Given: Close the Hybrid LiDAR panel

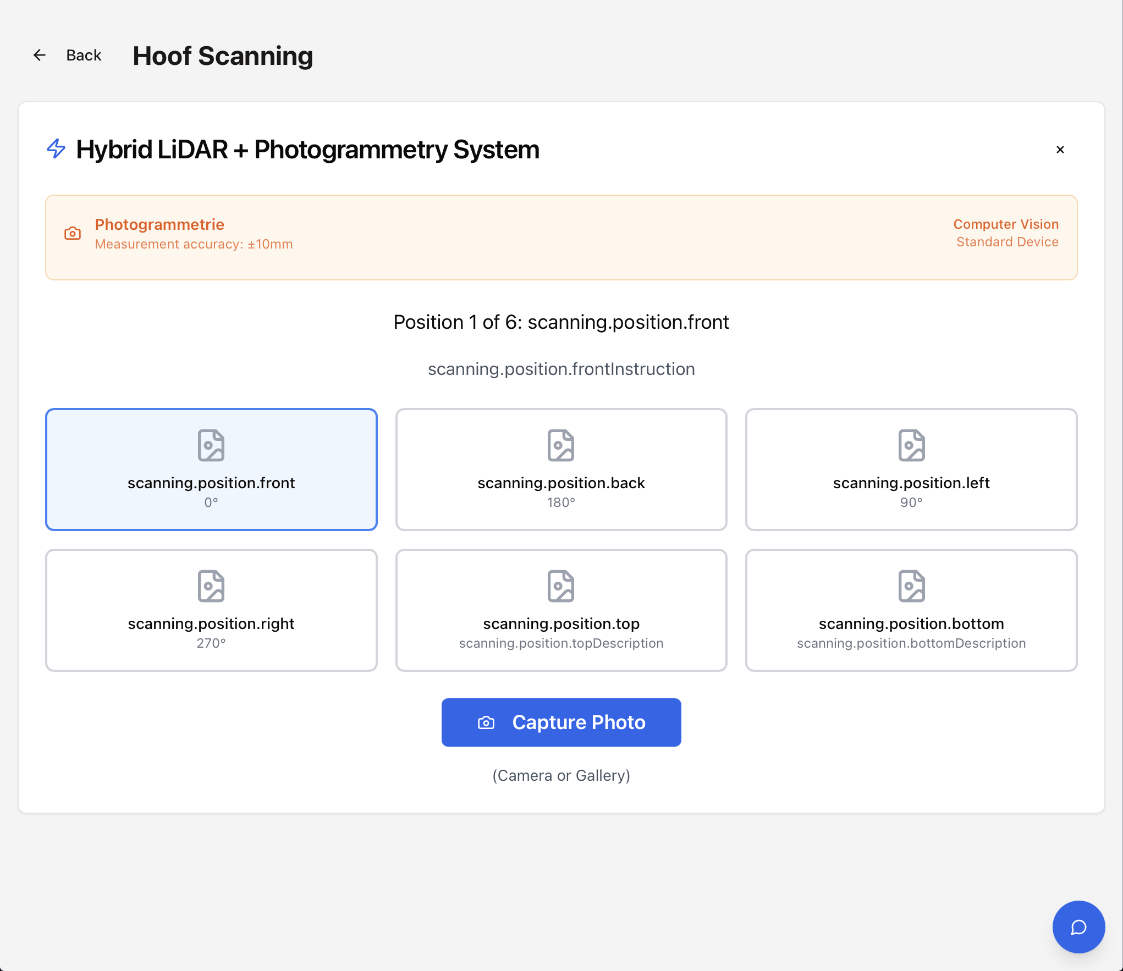Looking at the screenshot, I should [x=1060, y=150].
